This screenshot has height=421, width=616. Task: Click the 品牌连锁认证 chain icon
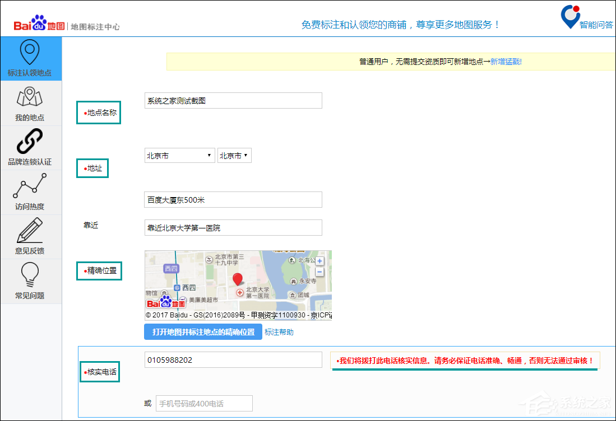[30, 142]
